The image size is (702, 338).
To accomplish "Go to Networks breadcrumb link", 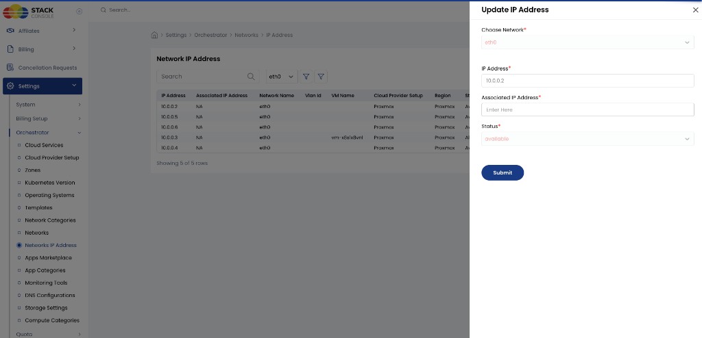I will click(x=246, y=35).
